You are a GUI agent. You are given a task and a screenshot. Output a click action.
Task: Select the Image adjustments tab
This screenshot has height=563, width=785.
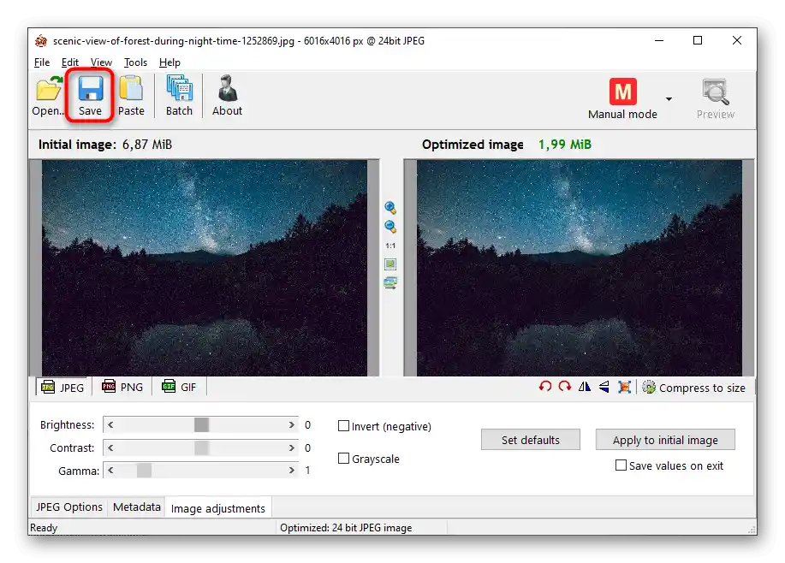tap(217, 508)
